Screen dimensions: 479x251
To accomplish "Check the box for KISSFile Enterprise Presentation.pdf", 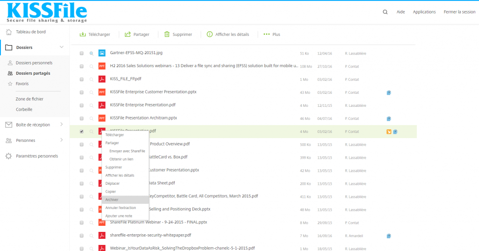I will pos(81,106).
